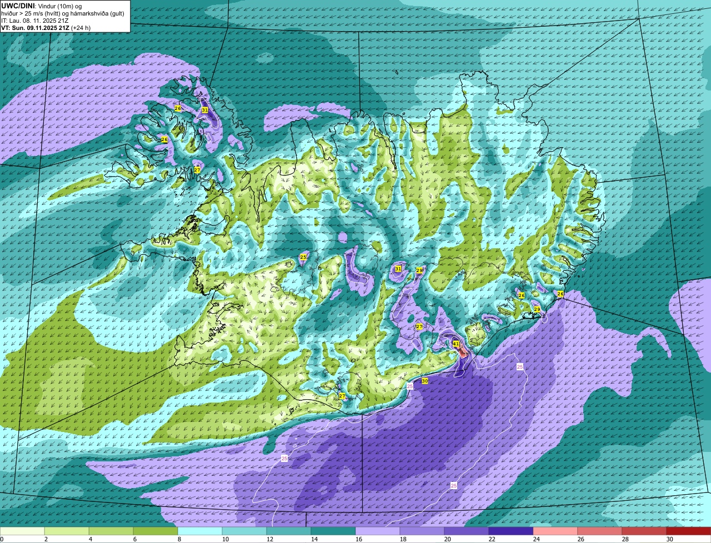The image size is (711, 543).
Task: Select the legend tick value 28
Action: point(625,539)
